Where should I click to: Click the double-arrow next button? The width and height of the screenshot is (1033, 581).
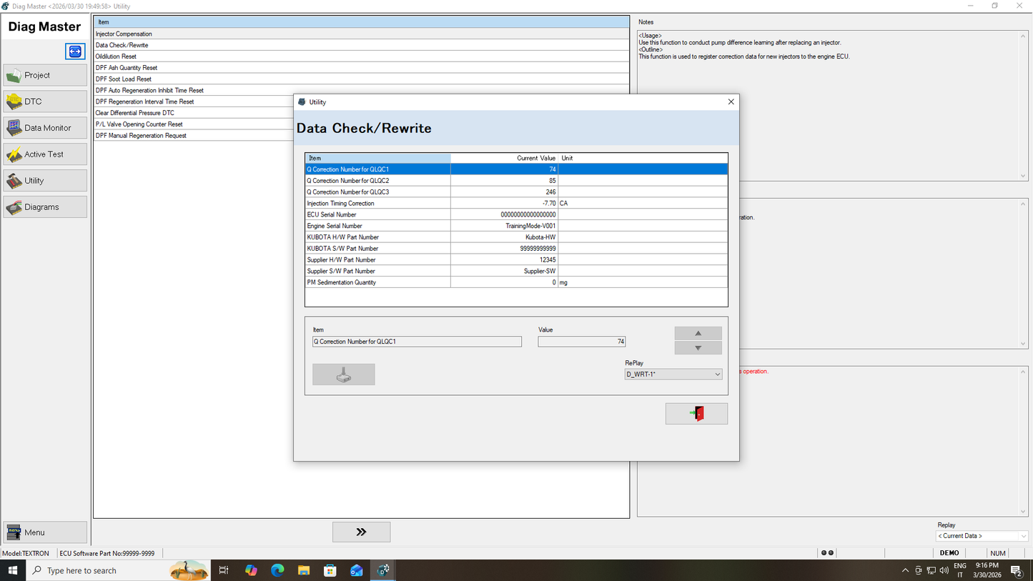coord(361,532)
